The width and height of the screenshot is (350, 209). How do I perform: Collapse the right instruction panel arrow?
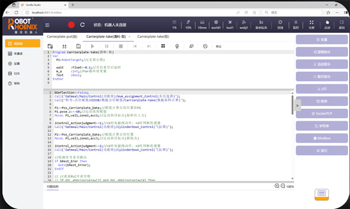click(x=297, y=106)
